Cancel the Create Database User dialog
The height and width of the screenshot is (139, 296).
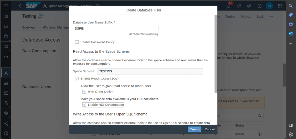210,130
